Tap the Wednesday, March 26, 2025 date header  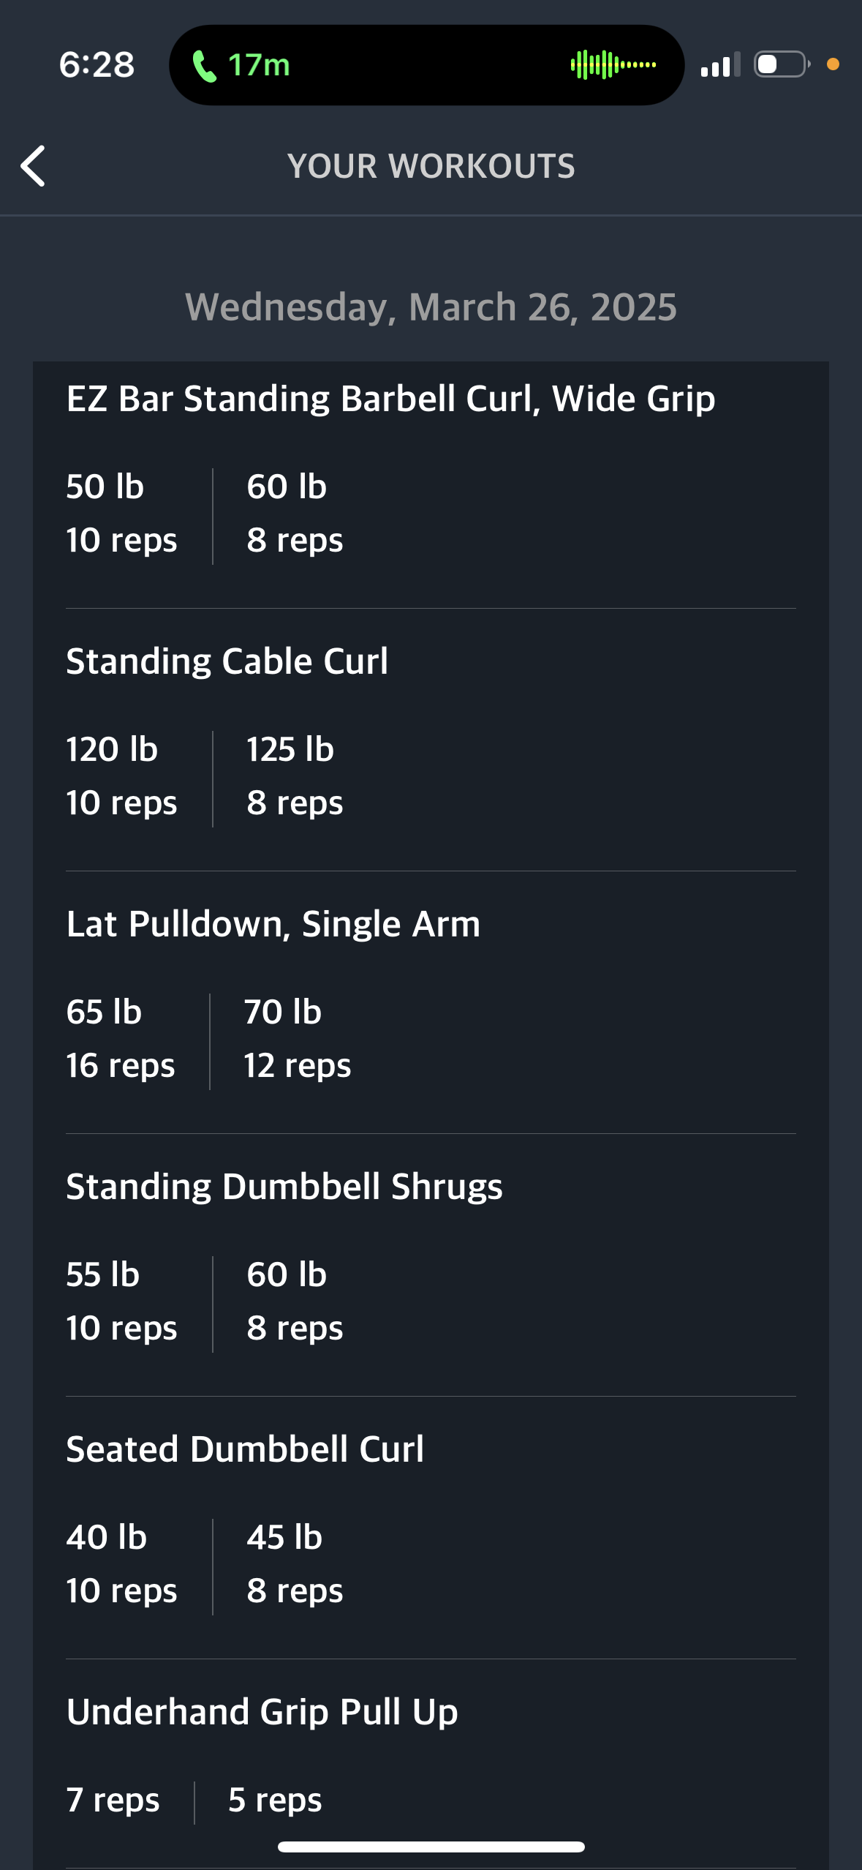(x=431, y=307)
